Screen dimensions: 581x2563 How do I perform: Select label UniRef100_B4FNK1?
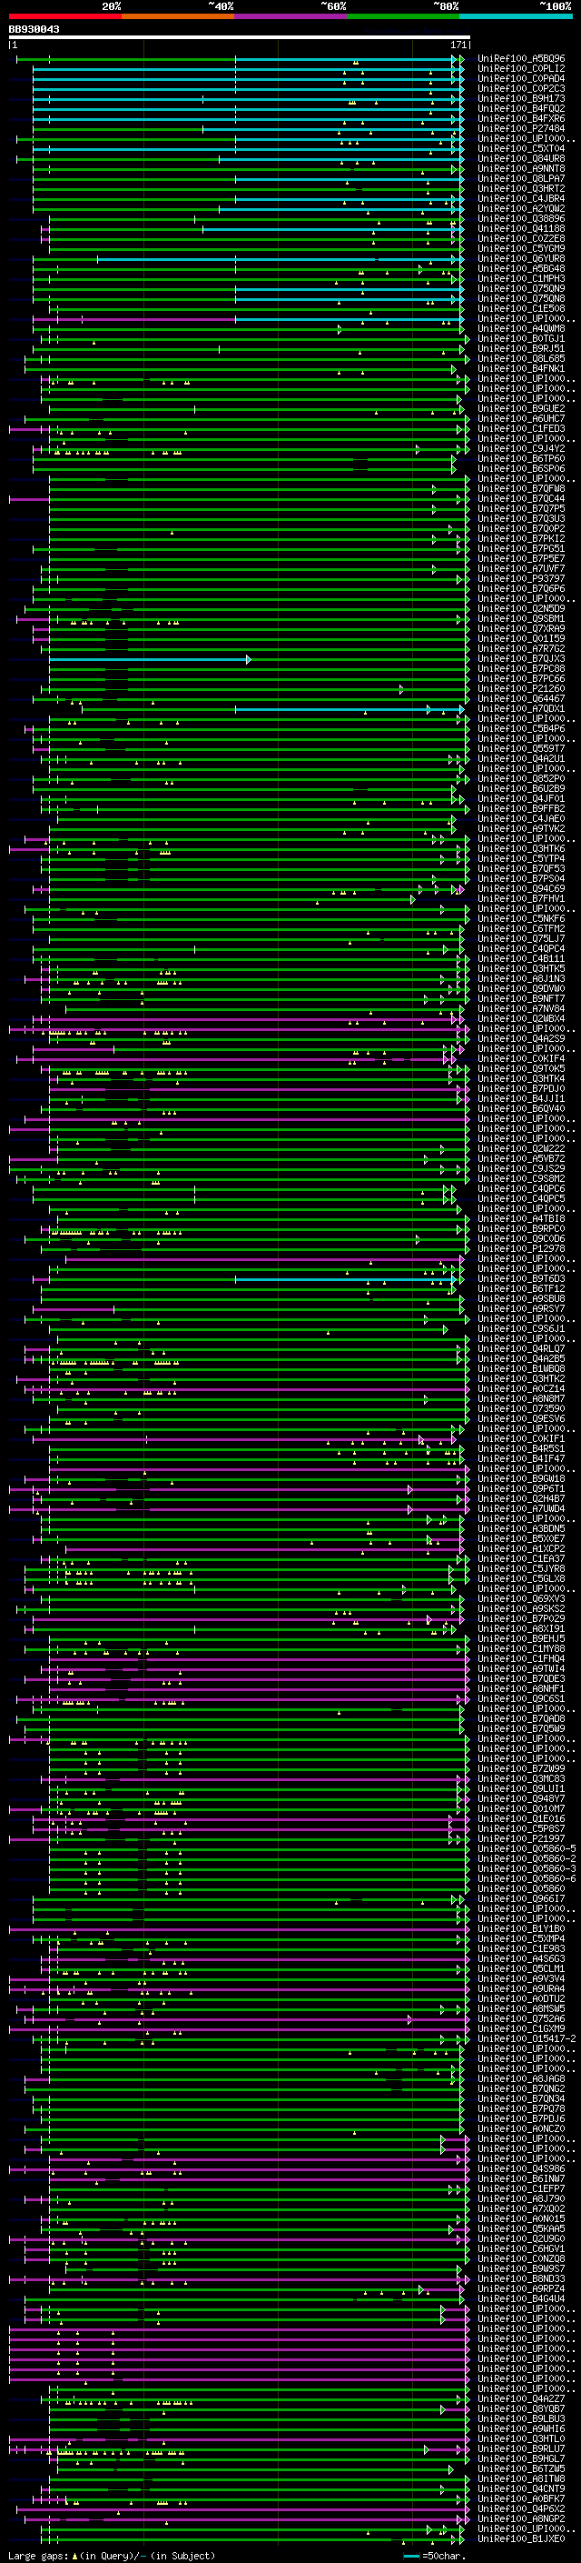[520, 369]
